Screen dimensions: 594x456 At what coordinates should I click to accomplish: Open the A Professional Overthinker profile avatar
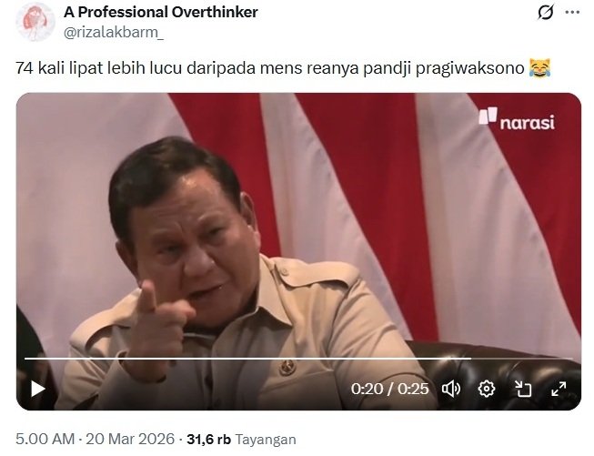click(x=35, y=22)
